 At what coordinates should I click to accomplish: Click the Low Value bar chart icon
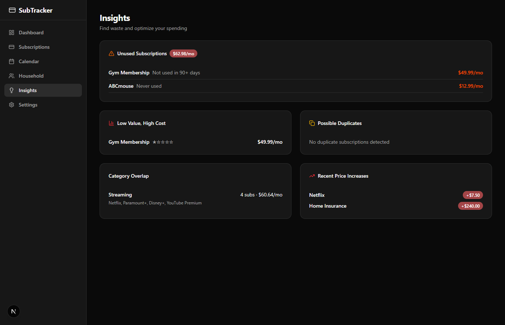(x=111, y=123)
